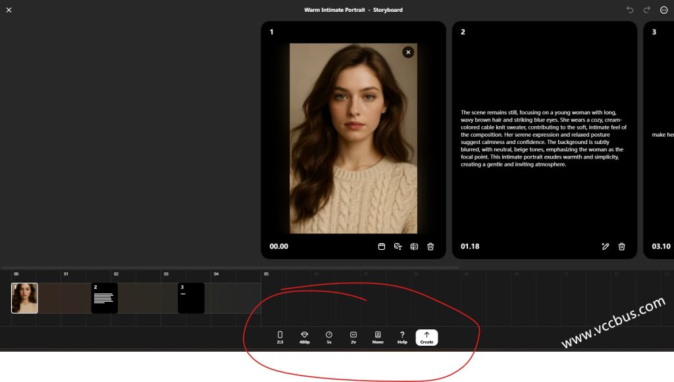The height and width of the screenshot is (382, 674).
Task: Close the storyboard editor with the X
Action: (x=9, y=10)
